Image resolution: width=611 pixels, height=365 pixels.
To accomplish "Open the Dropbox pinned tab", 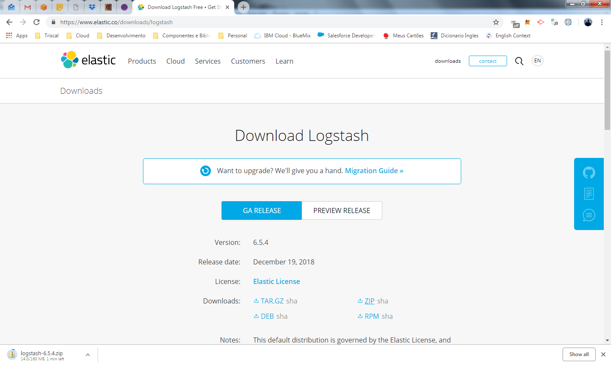I will pyautogui.click(x=92, y=7).
